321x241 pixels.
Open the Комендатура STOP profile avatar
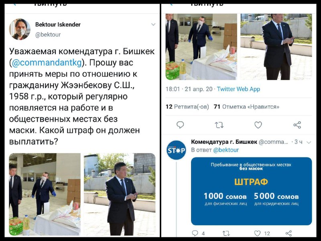[176, 150]
